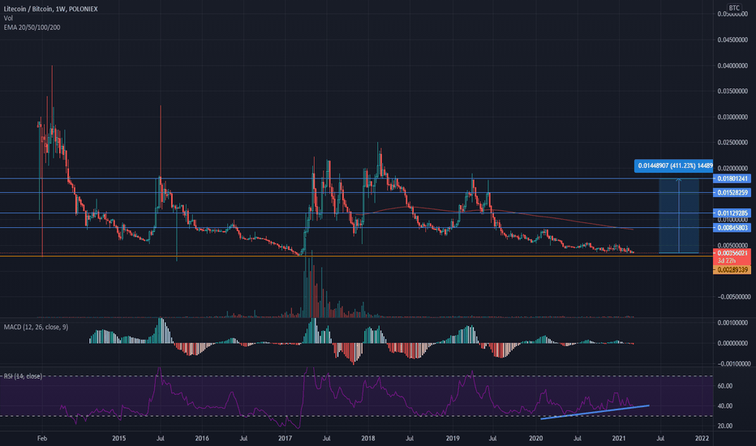Click the 60.00 RSI axis label
Image resolution: width=756 pixels, height=446 pixels.
pos(725,386)
